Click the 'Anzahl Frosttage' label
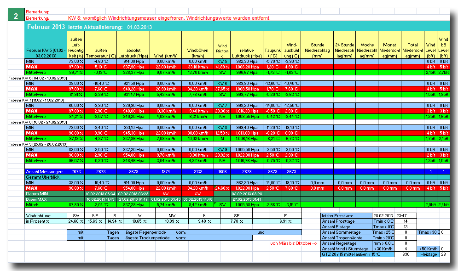The width and height of the screenshot is (458, 271). click(x=347, y=221)
